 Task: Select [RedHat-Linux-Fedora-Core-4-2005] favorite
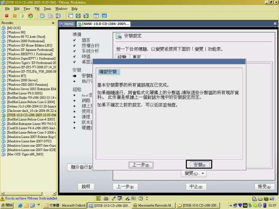(31, 119)
